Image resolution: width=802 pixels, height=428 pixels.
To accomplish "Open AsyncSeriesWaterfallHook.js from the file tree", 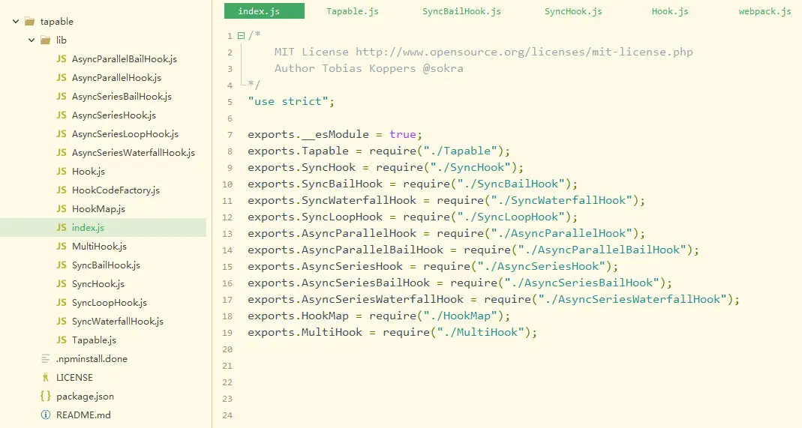I will coord(134,153).
